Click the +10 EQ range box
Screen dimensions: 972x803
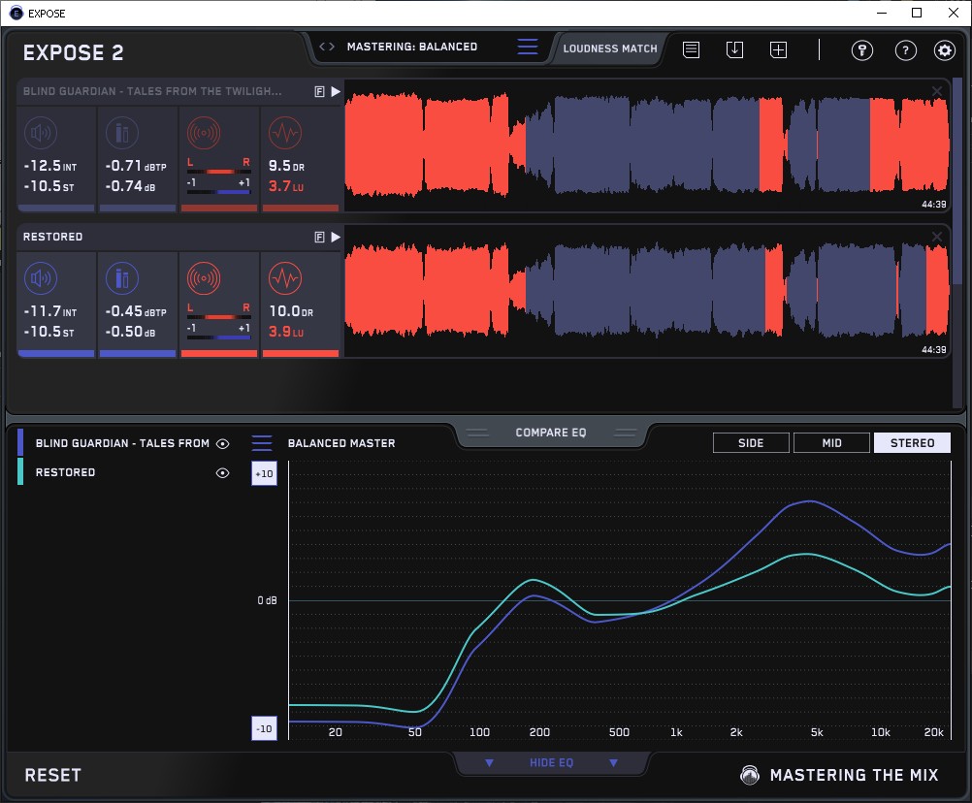(x=264, y=473)
